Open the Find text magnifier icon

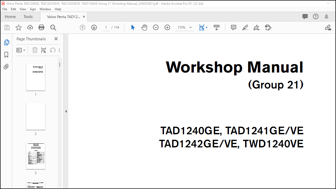(x=53, y=27)
